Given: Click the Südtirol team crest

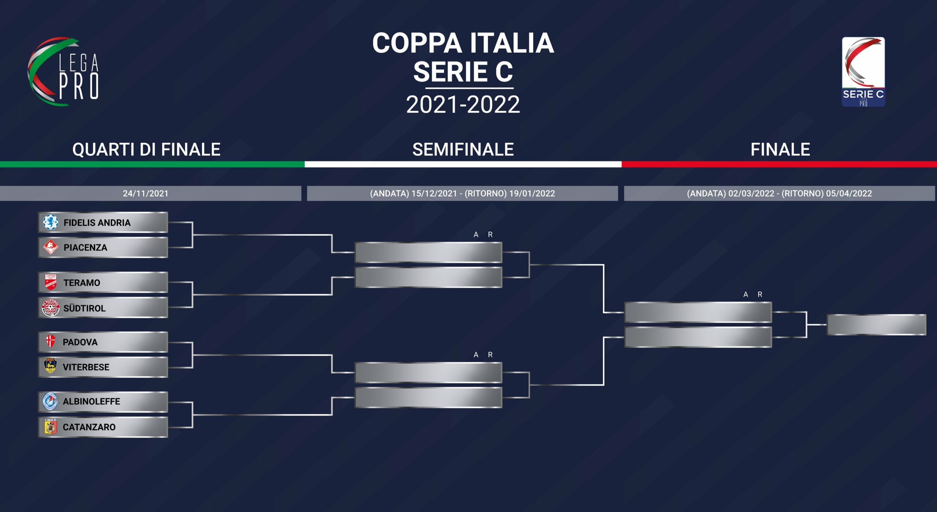Looking at the screenshot, I should [x=51, y=307].
